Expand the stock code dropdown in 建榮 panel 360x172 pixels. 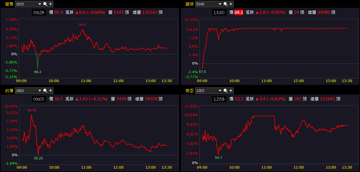pyautogui.click(x=220, y=4)
